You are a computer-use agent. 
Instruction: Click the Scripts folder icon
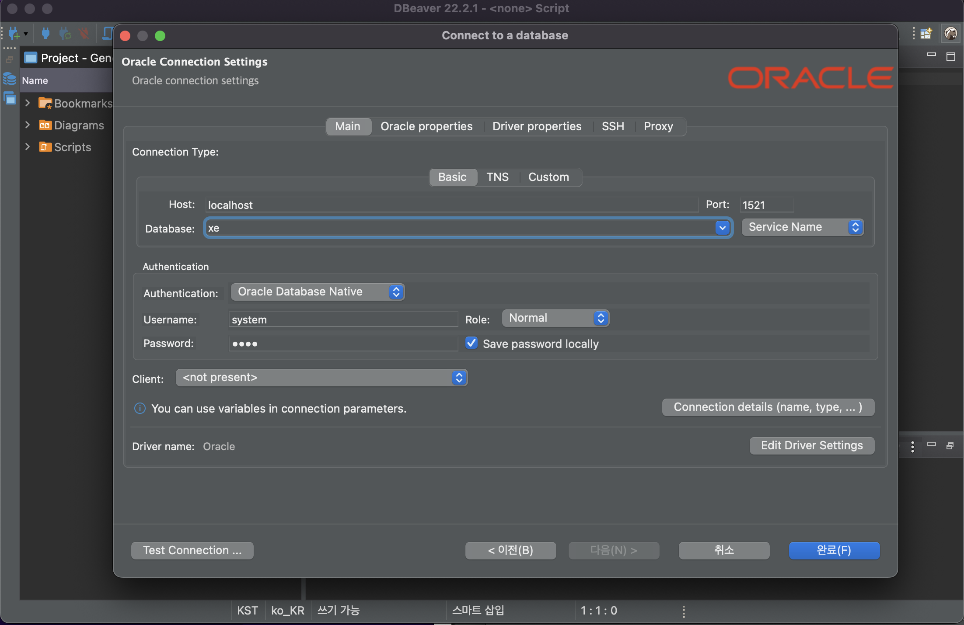point(45,147)
